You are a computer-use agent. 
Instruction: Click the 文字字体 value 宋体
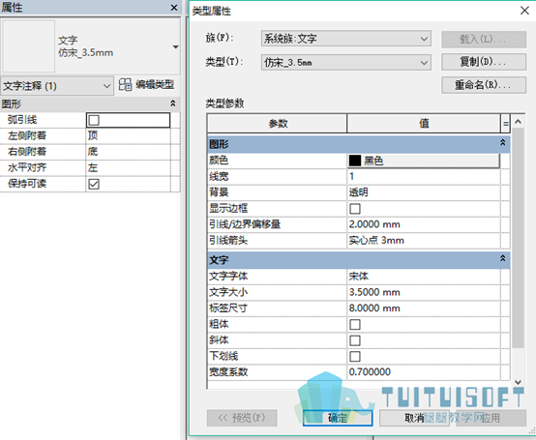pos(424,276)
